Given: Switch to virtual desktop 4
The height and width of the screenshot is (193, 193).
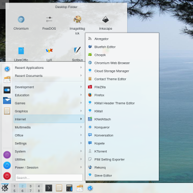Looking at the screenshot, I should click(39, 186).
